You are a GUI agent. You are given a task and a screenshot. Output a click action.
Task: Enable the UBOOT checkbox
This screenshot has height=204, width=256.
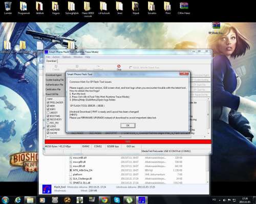pos(48,113)
